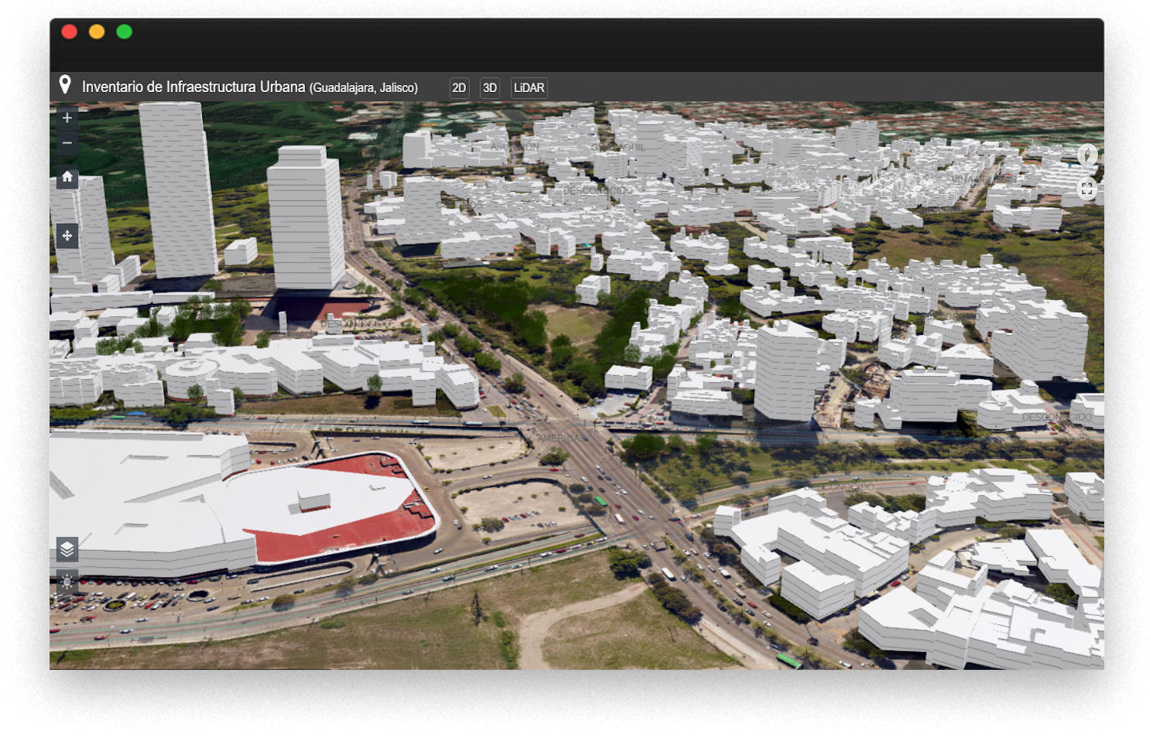Image resolution: width=1150 pixels, height=741 pixels.
Task: Zoom out with the minus button
Action: pyautogui.click(x=67, y=143)
